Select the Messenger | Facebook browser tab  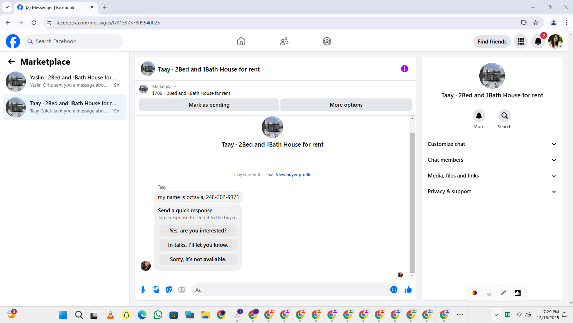[56, 7]
